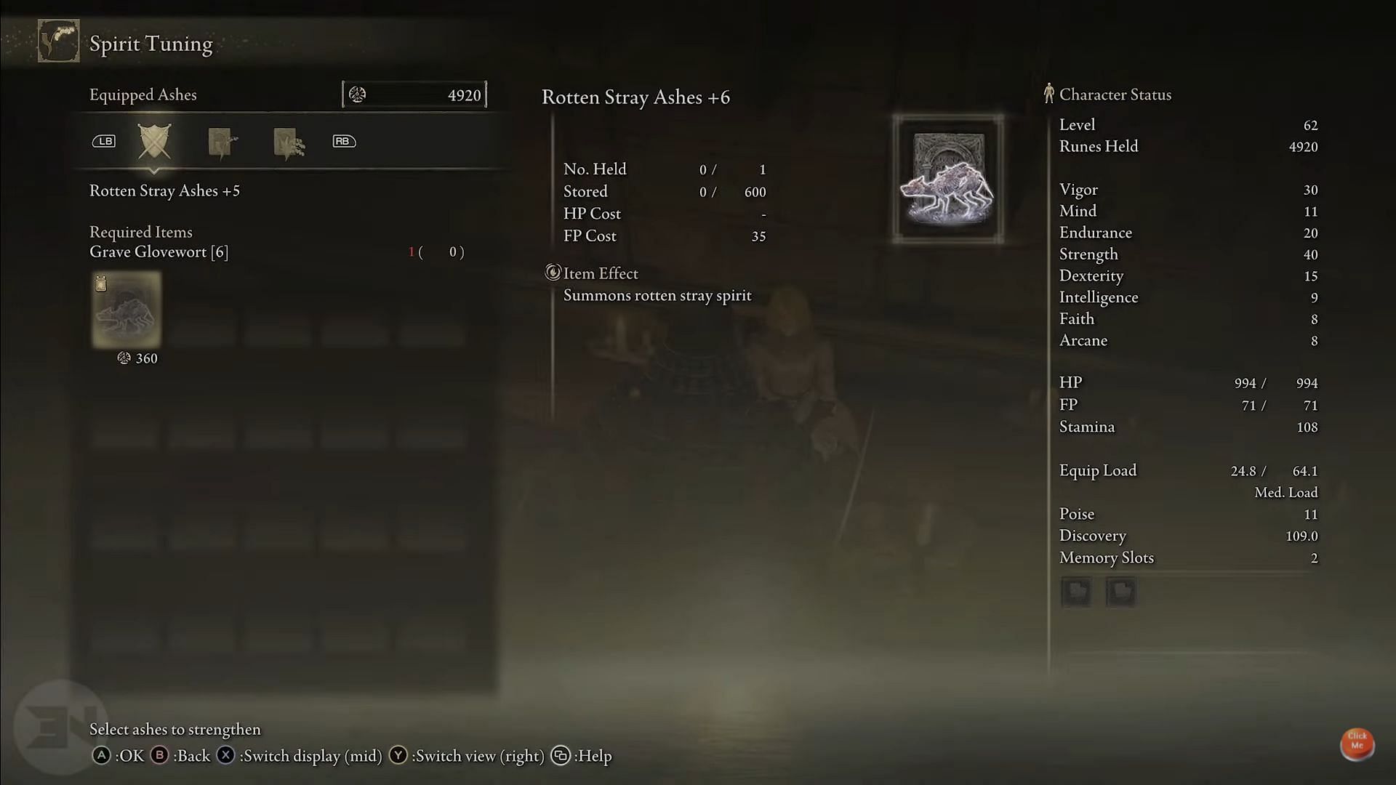The image size is (1396, 785).
Task: Select the LB button indicator icon
Action: pyautogui.click(x=103, y=141)
